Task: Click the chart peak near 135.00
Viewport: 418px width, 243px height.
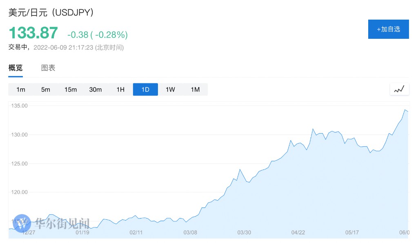Action: (x=405, y=109)
